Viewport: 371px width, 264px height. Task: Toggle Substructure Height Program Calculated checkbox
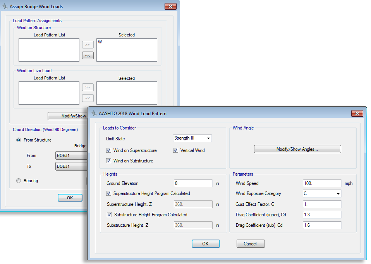coord(109,215)
